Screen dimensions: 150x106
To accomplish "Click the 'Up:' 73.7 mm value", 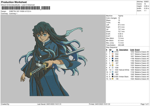I will tap(121, 29).
